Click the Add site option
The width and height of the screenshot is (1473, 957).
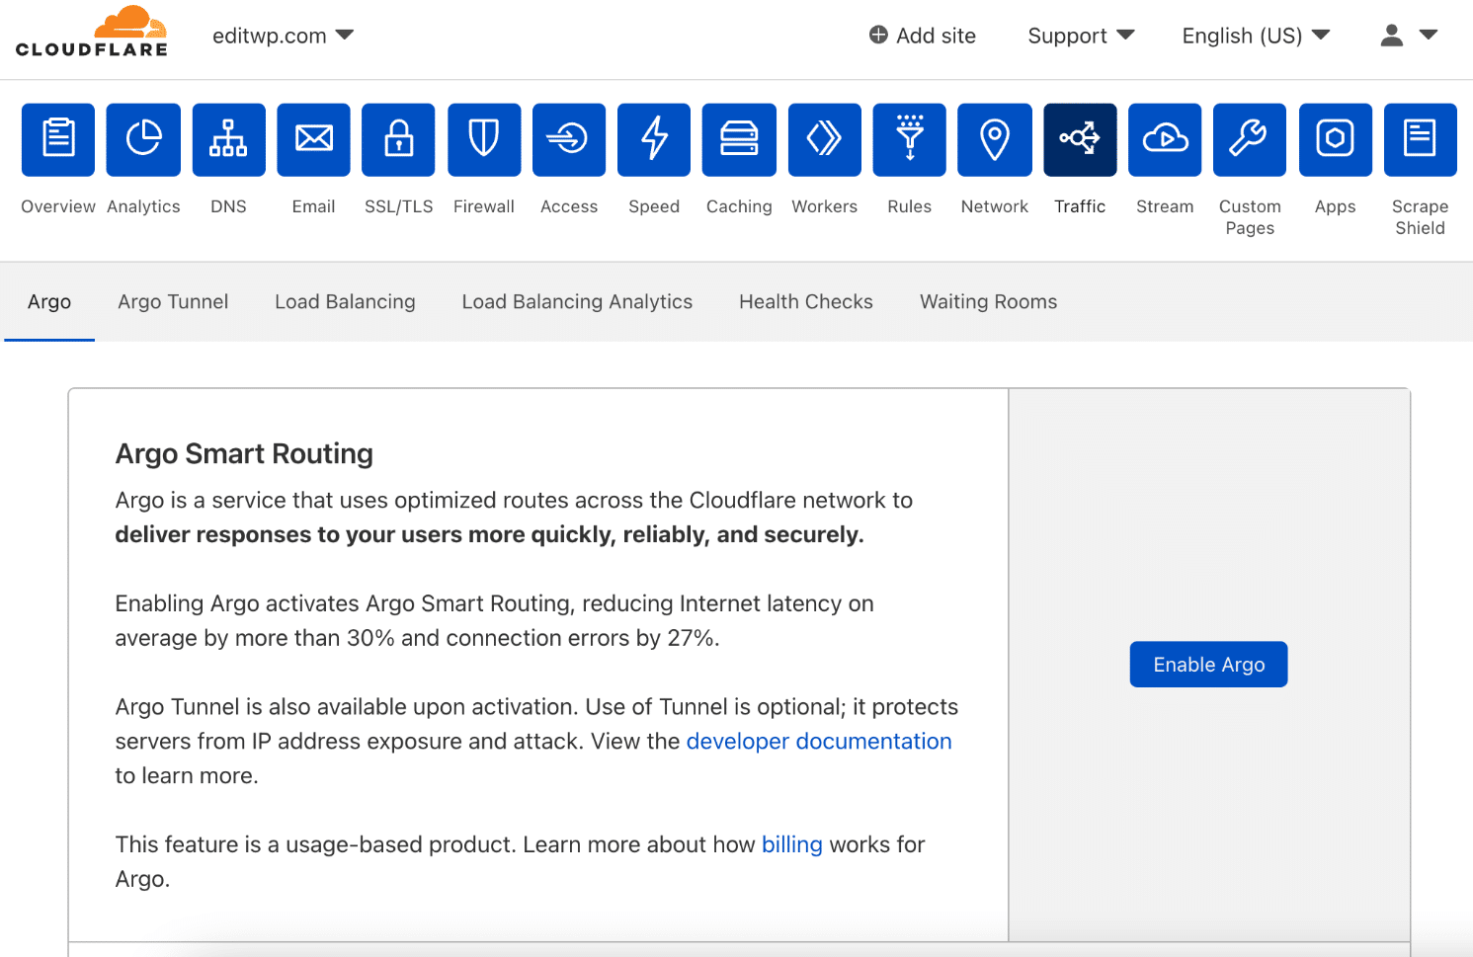click(x=921, y=35)
